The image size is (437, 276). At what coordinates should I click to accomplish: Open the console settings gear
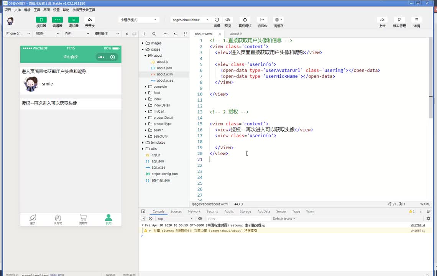click(x=428, y=219)
